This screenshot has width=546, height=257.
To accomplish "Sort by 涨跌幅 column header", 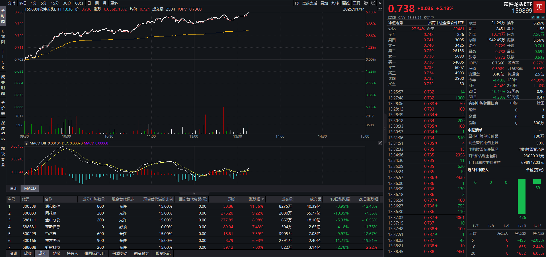I will pos(256,199).
